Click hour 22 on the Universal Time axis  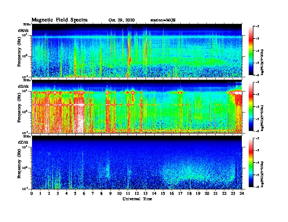coord(224,194)
